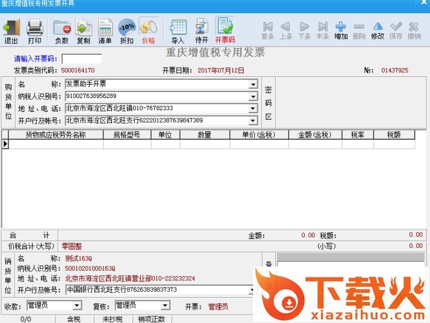Open the 清单 (List) icon
The image size is (430, 323).
coord(105,31)
